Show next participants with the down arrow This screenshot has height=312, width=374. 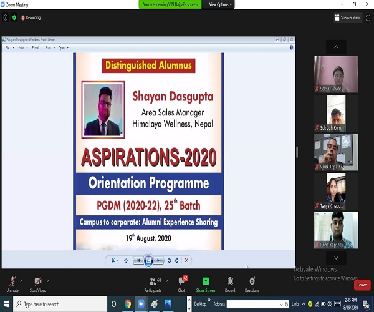(336, 258)
